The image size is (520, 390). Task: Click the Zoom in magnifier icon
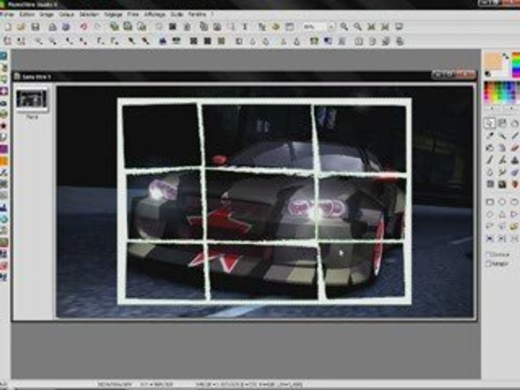tap(344, 27)
